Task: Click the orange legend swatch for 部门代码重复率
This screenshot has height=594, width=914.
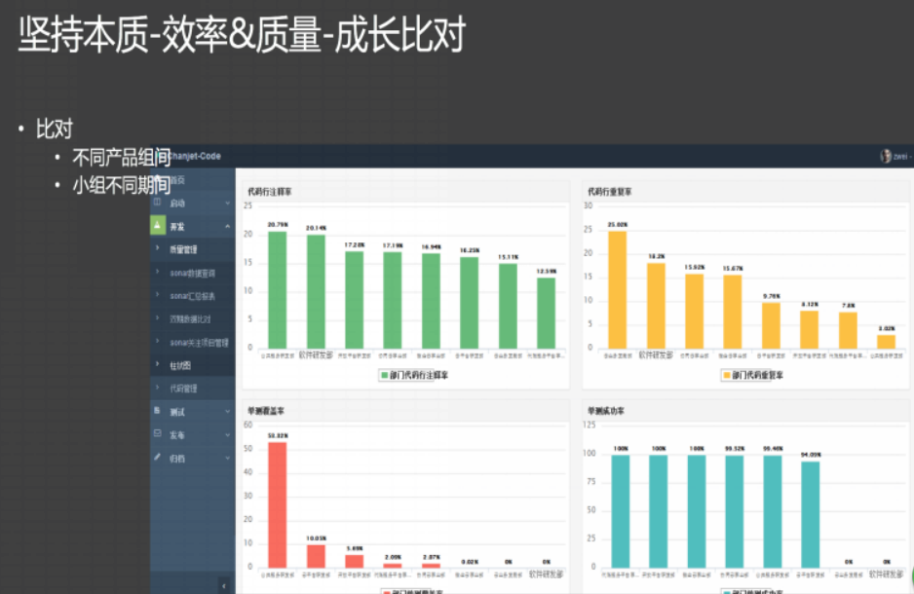Action: tap(726, 375)
